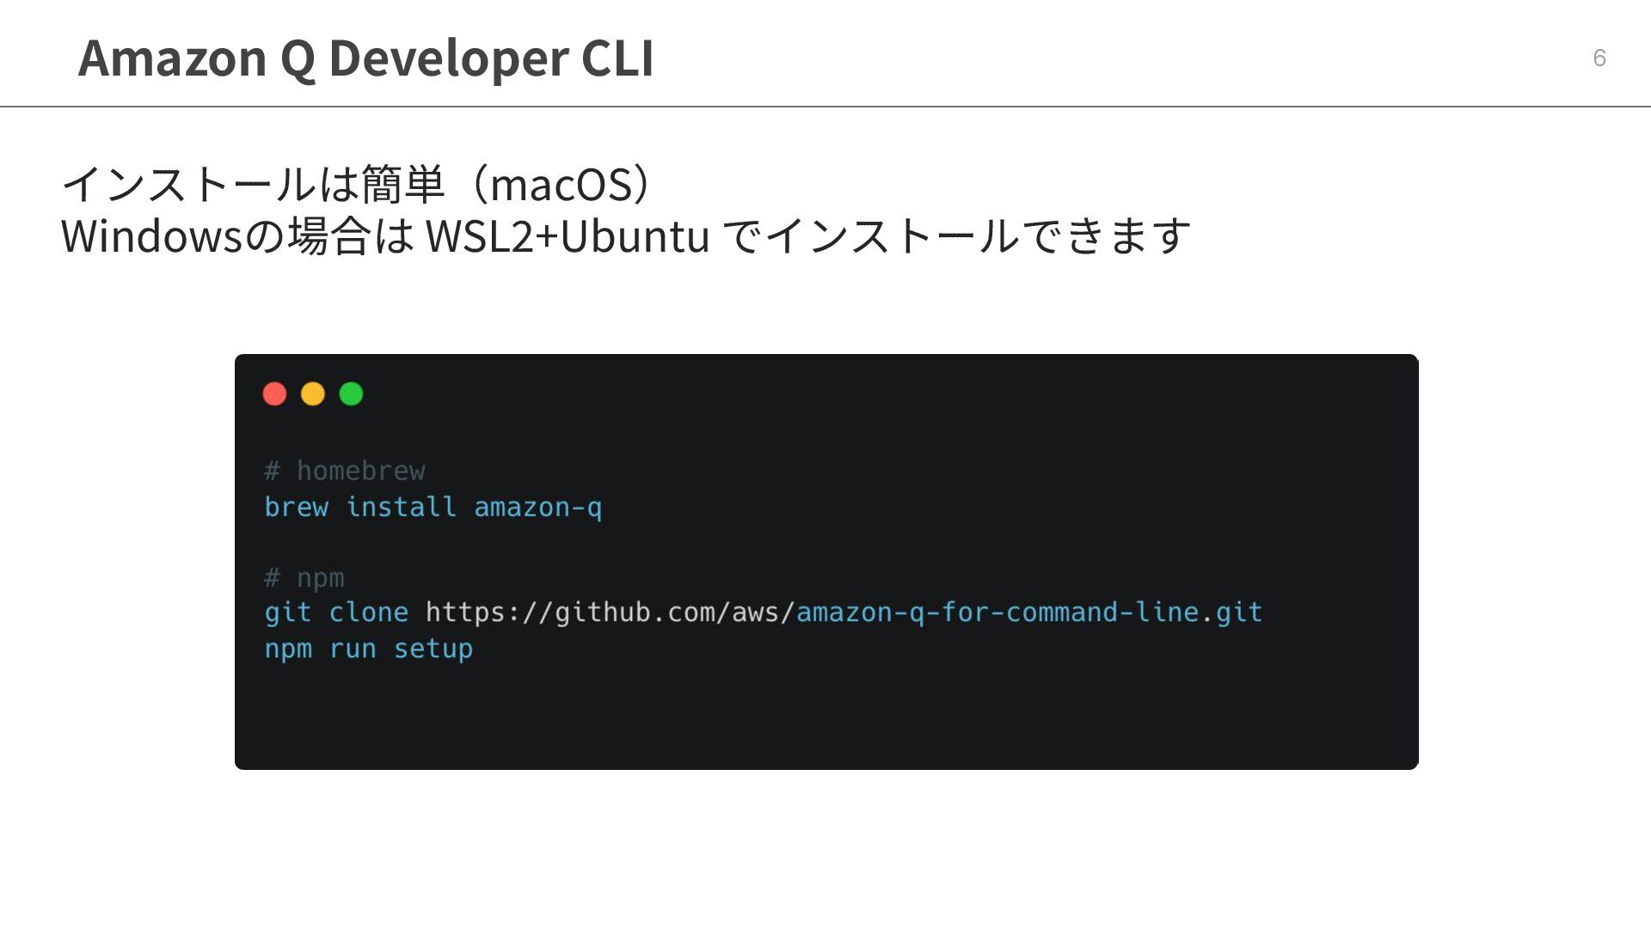Click the green maximize dot in the terminal
1651x928 pixels.
[x=351, y=394]
